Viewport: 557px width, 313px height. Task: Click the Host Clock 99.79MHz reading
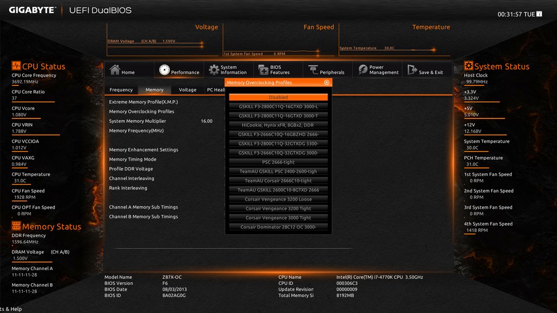click(476, 82)
